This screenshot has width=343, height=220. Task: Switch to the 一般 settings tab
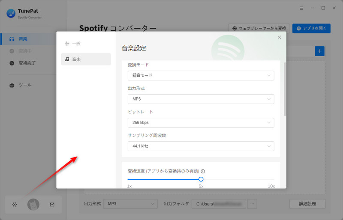[86, 44]
